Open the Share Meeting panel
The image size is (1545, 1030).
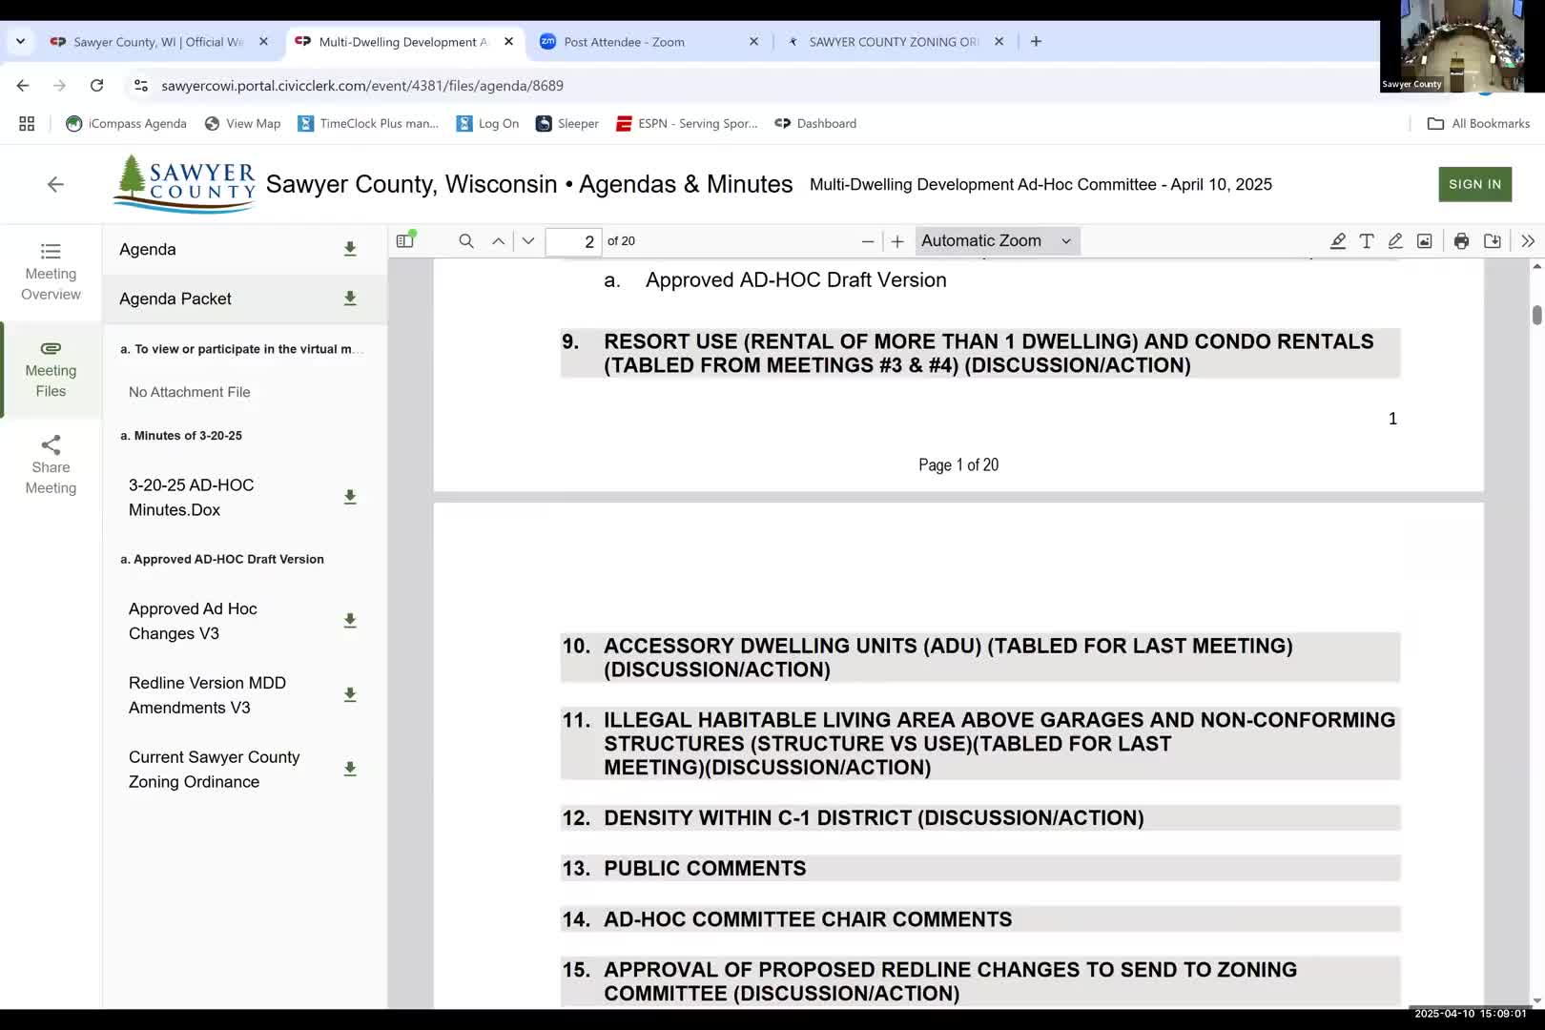[51, 464]
